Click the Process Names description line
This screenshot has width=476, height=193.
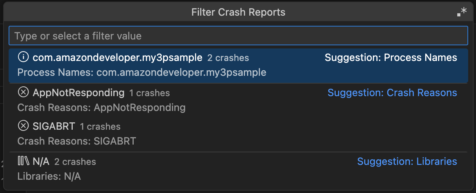pyautogui.click(x=142, y=72)
